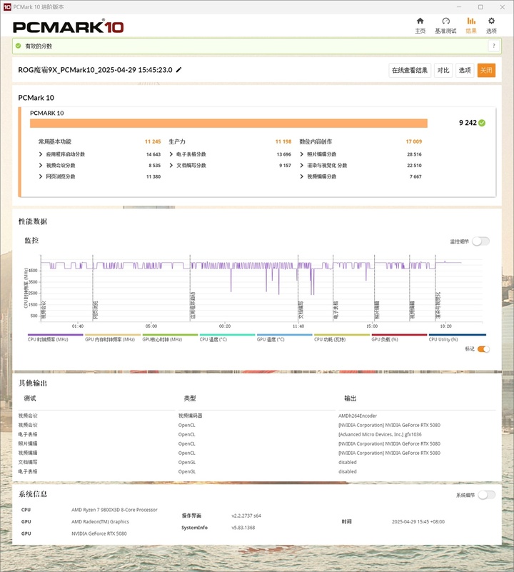Select GPU 负载 legend swatch
Image resolution: width=514 pixels, height=572 pixels.
[x=399, y=334]
